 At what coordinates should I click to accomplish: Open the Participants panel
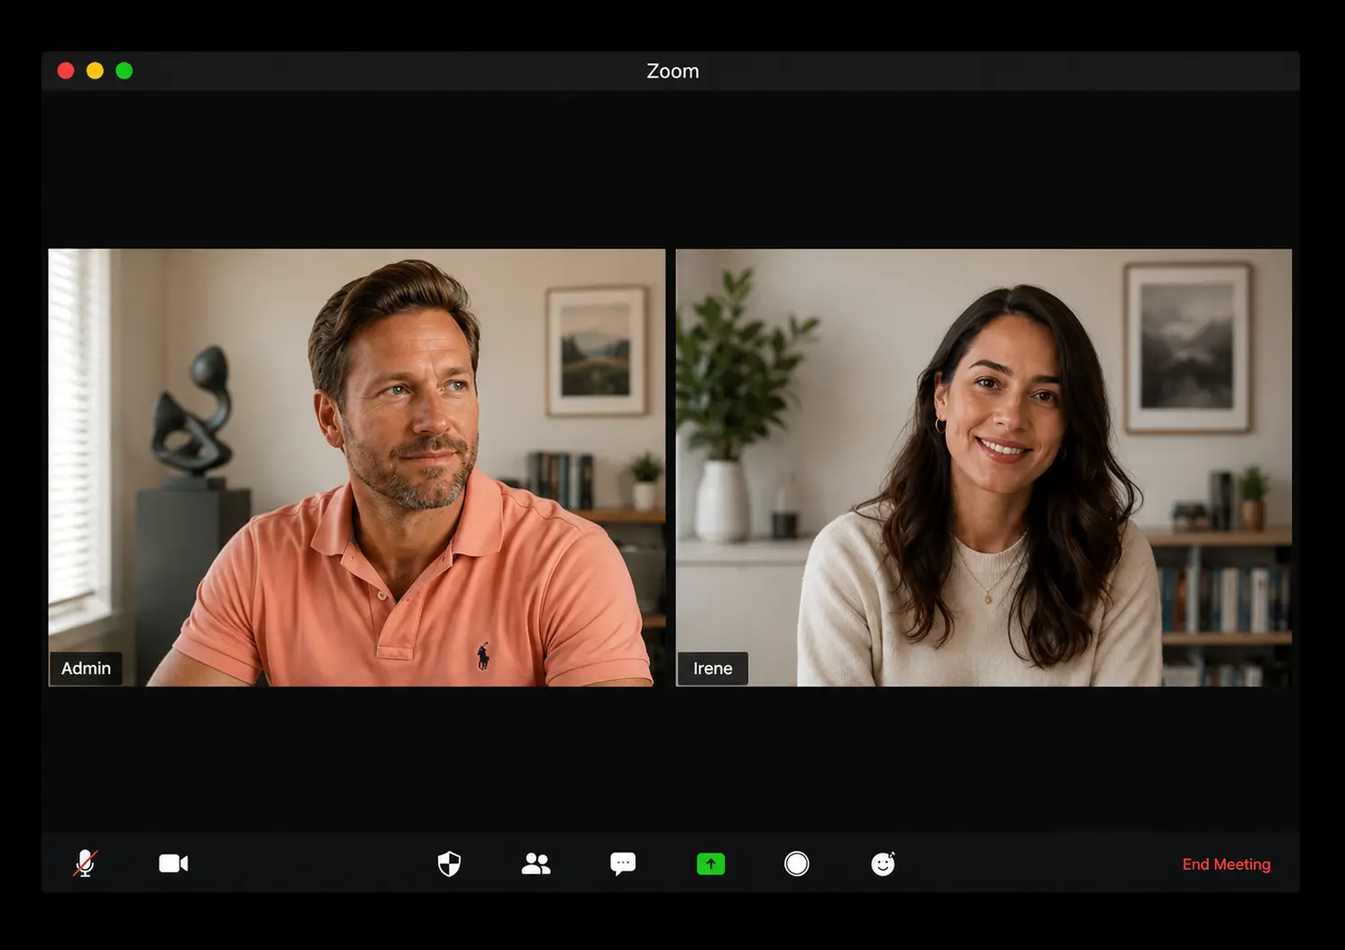[535, 863]
